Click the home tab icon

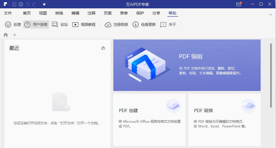coord(6,35)
